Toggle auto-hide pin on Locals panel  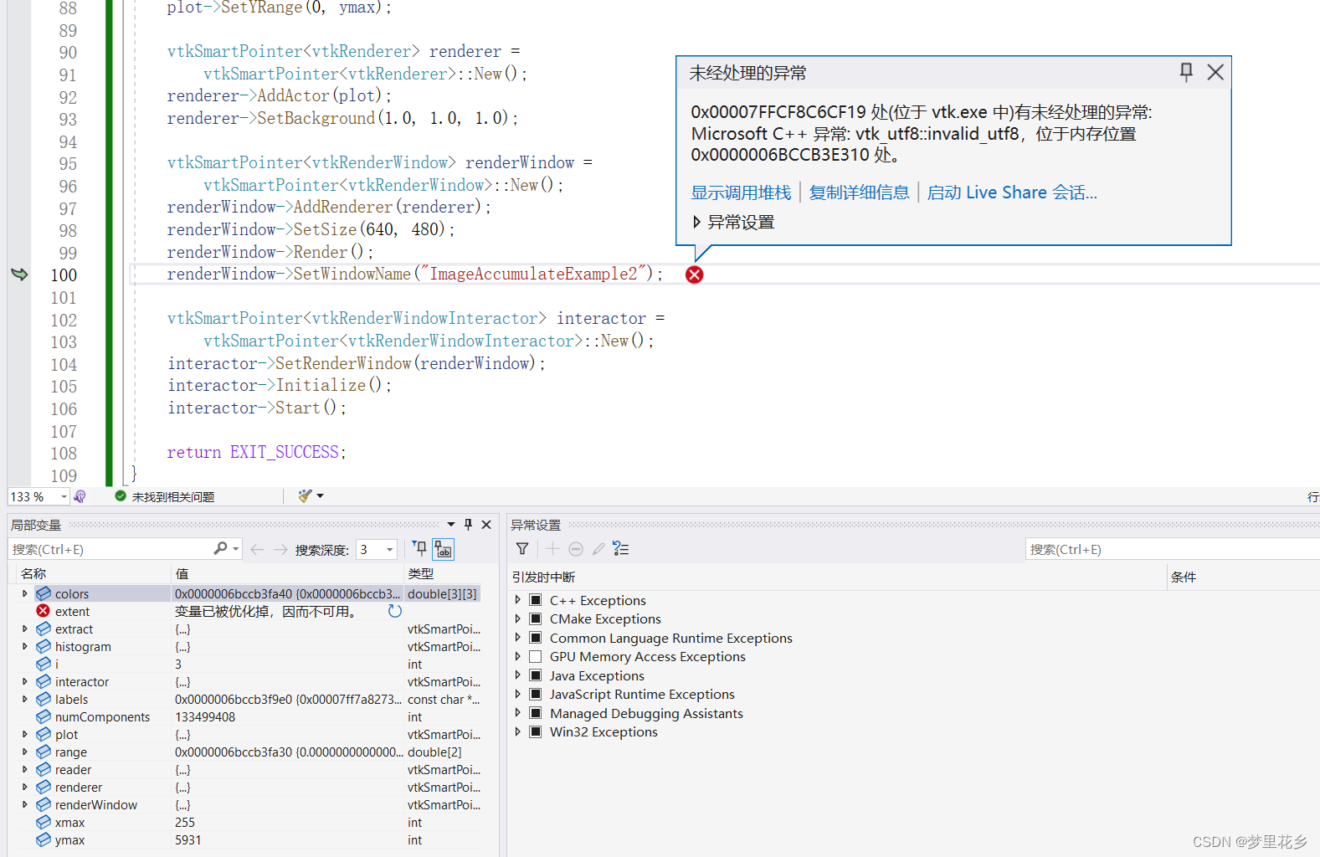[468, 524]
